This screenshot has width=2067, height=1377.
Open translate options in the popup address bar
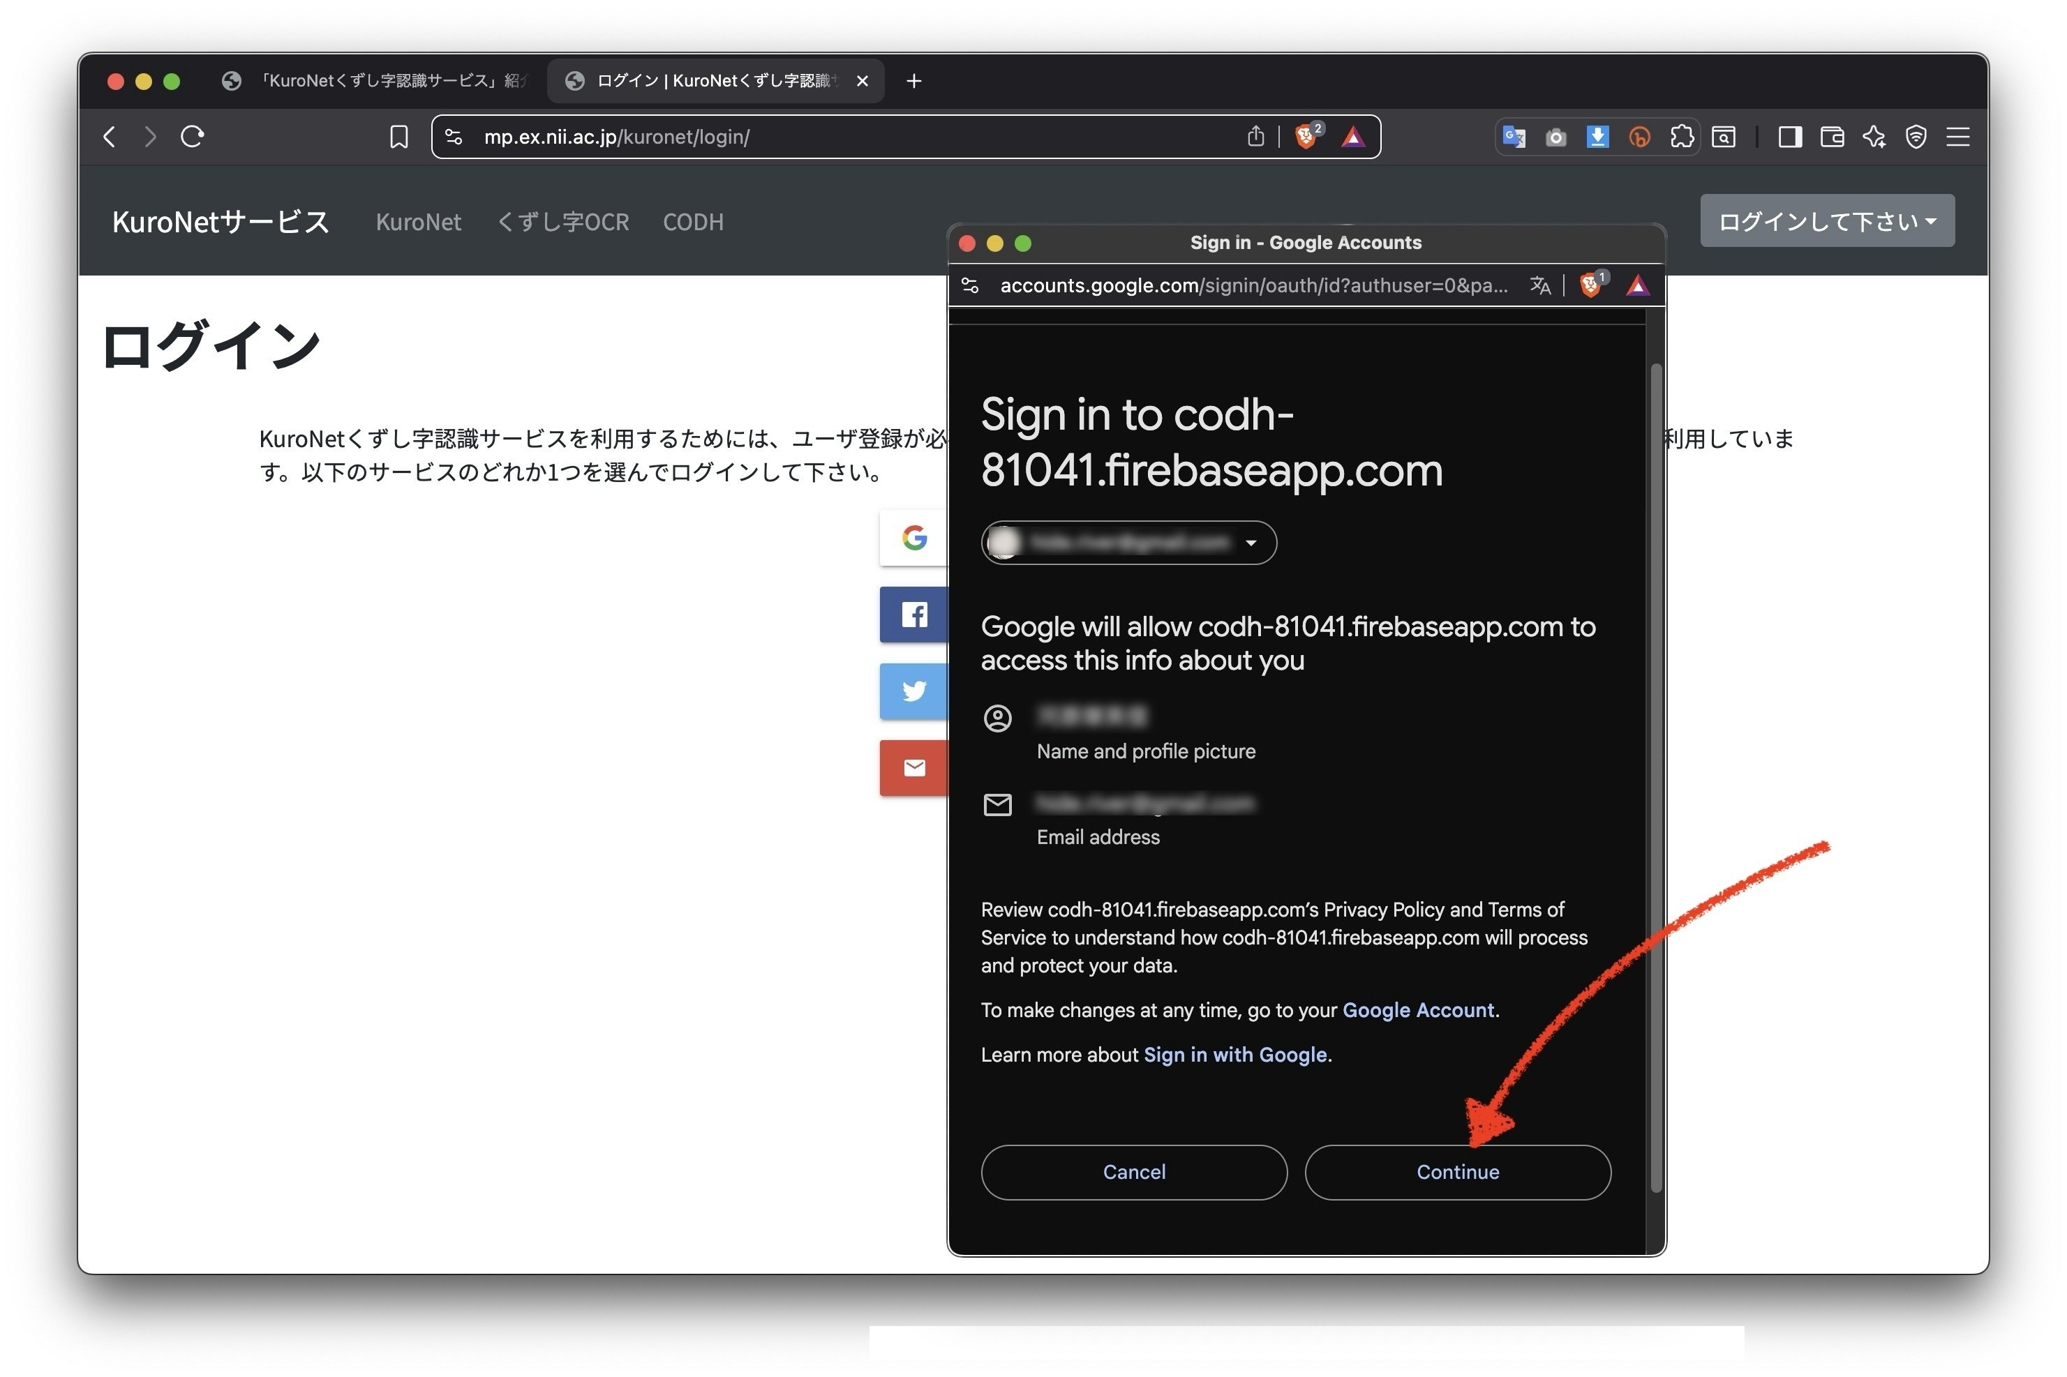[x=1540, y=285]
